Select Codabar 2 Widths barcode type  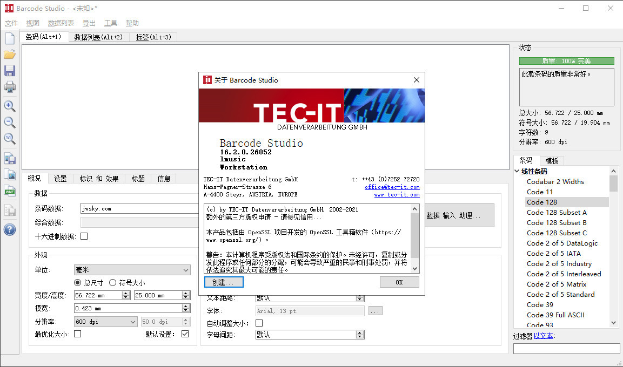(x=555, y=181)
